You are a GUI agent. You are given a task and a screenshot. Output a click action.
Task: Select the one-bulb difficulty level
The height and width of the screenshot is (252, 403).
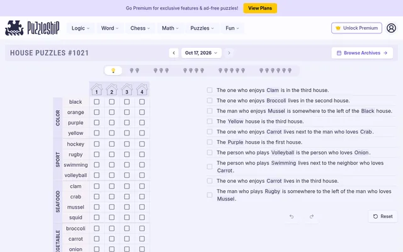point(113,71)
